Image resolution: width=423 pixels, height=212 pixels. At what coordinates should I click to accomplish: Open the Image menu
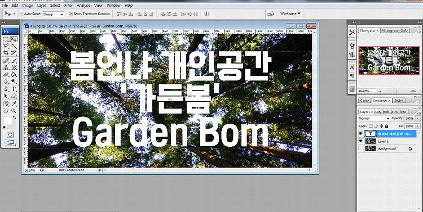(x=27, y=6)
